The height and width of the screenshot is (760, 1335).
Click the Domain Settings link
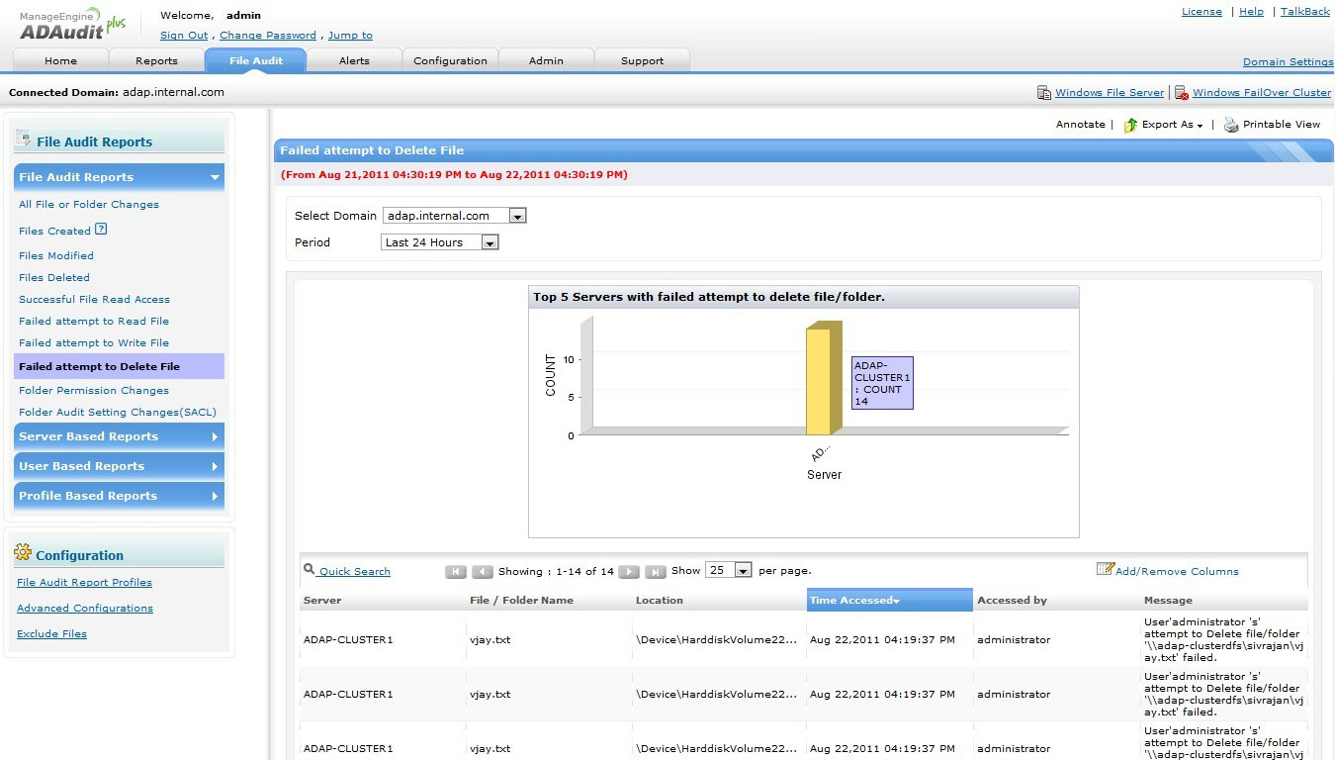(1288, 61)
